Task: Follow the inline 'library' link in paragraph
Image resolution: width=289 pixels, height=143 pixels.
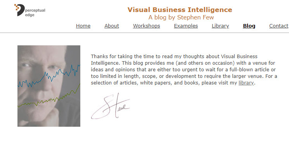Action: pos(246,83)
